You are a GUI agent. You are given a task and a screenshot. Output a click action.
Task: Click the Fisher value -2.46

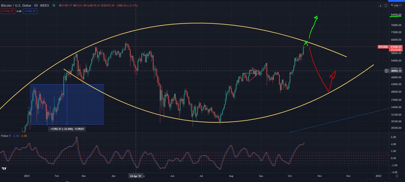click(16, 135)
